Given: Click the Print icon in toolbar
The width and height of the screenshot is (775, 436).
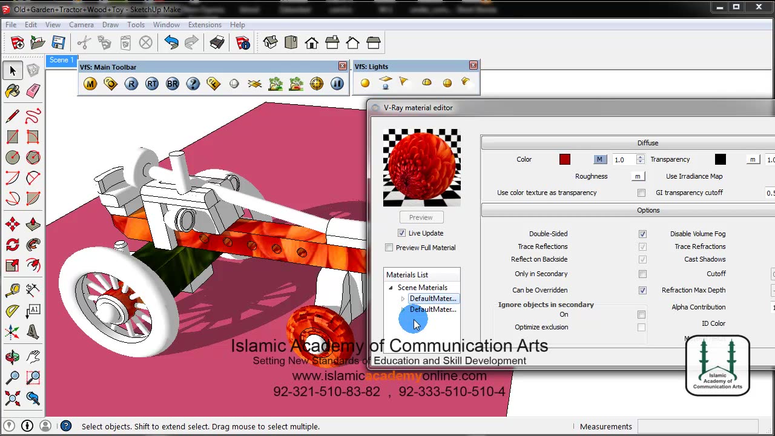Looking at the screenshot, I should [217, 42].
